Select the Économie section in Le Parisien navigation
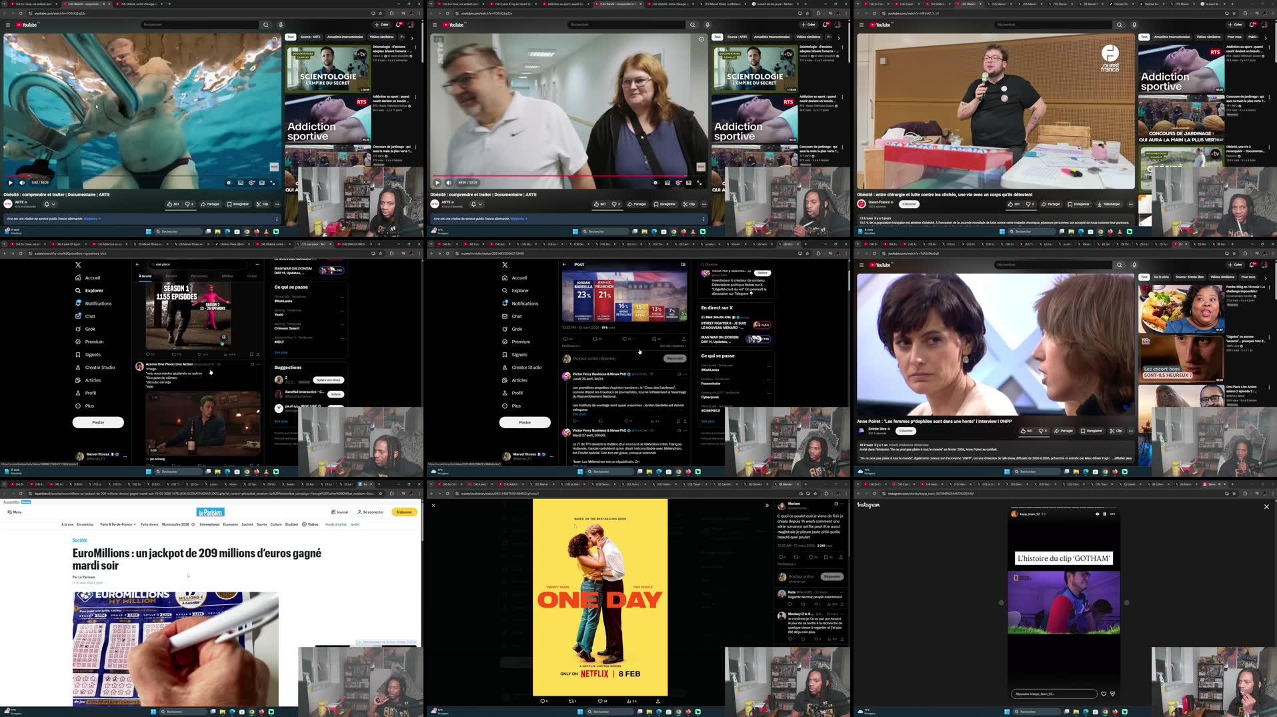Viewport: 1277px width, 717px height. coord(230,524)
